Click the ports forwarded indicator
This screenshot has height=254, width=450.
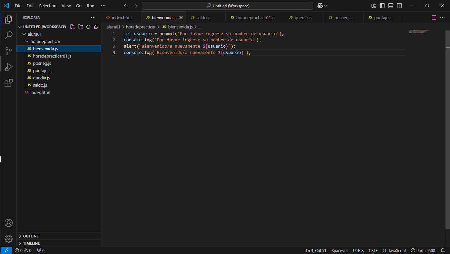[41, 250]
